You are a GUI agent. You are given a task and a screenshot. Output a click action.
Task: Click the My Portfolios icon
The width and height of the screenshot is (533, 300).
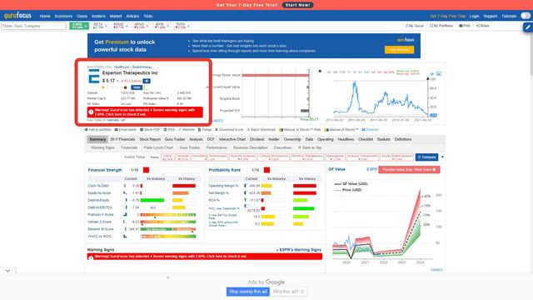coord(431,26)
